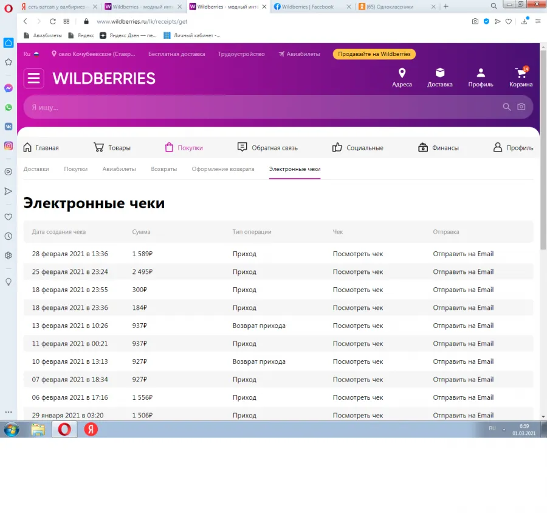This screenshot has height=513, width=547.
Task: Send 06 февраля 2021 receipt to Email
Action: 463,397
